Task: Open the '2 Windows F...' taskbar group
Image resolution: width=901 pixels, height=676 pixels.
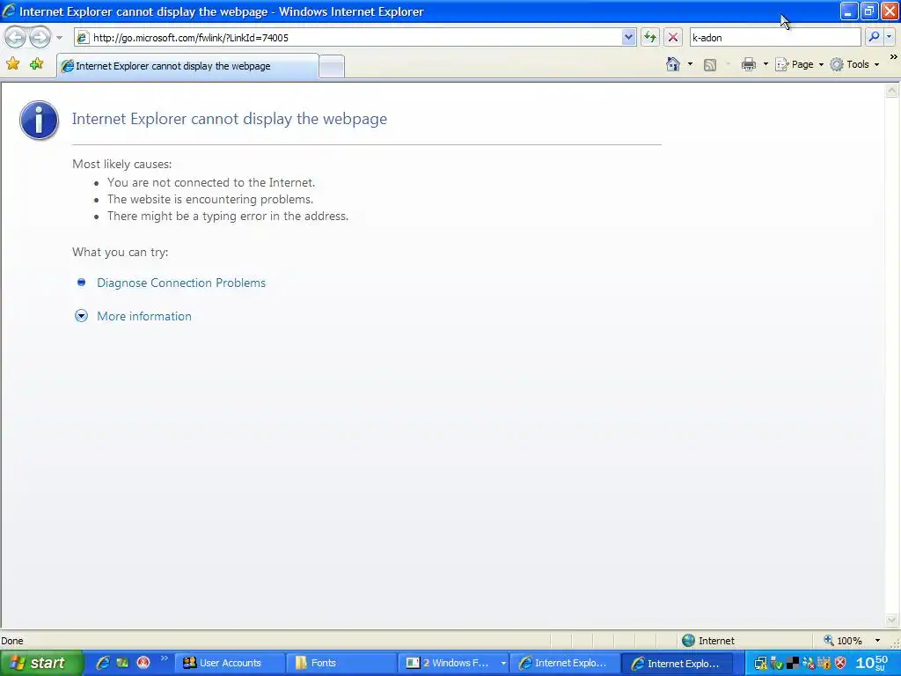Action: pos(454,663)
